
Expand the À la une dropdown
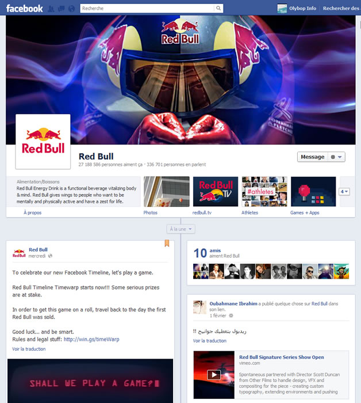pyautogui.click(x=180, y=229)
